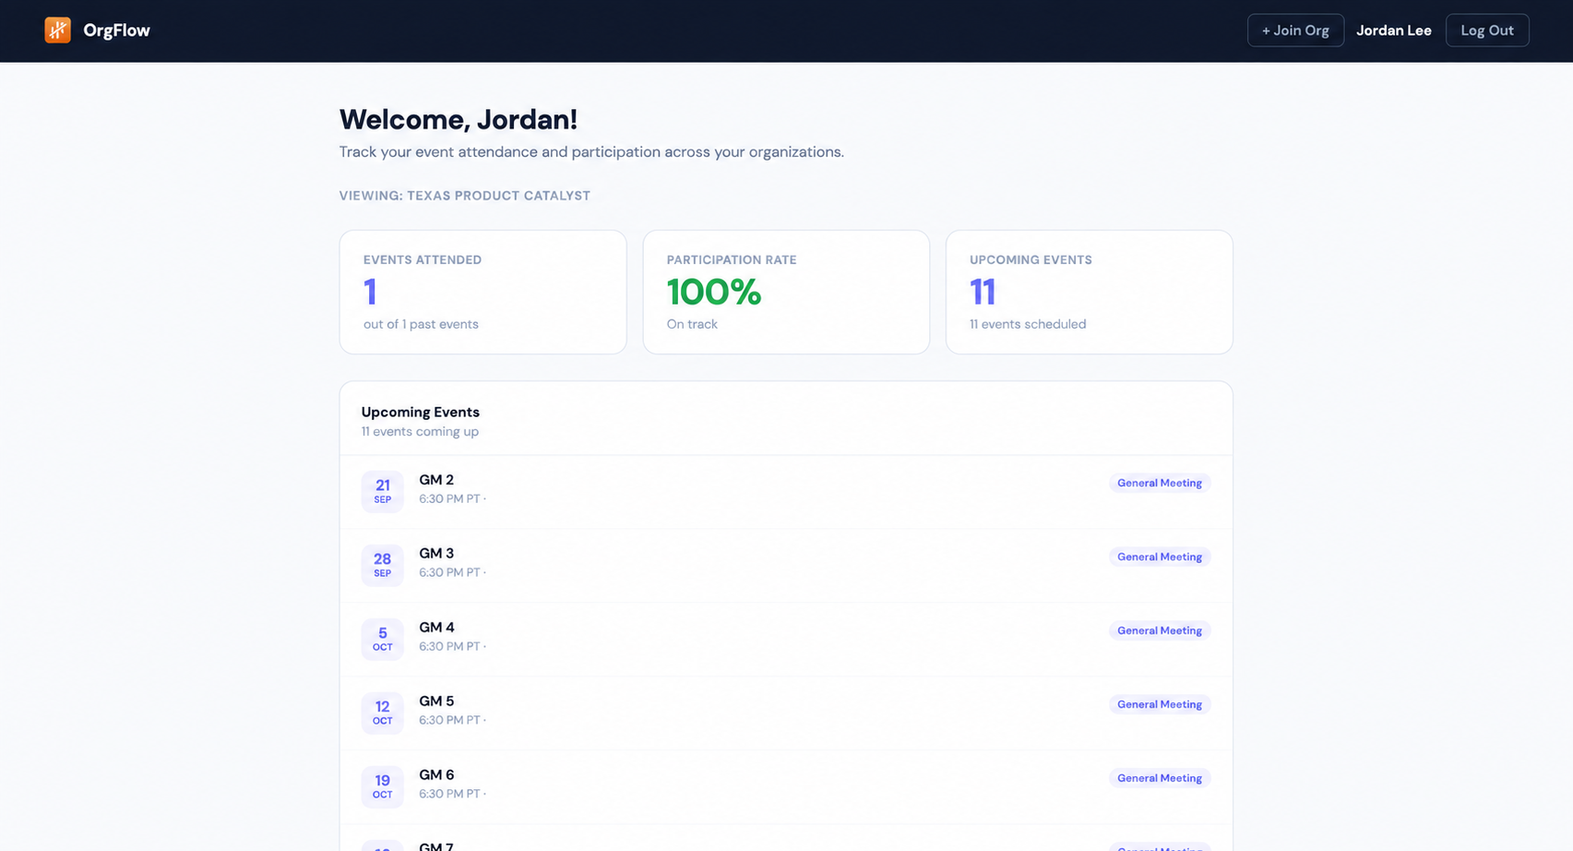1573x851 pixels.
Task: Open the OrgFlow home title
Action: click(116, 30)
